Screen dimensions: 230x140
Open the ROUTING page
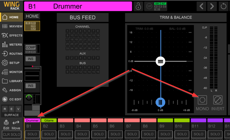coord(12,54)
